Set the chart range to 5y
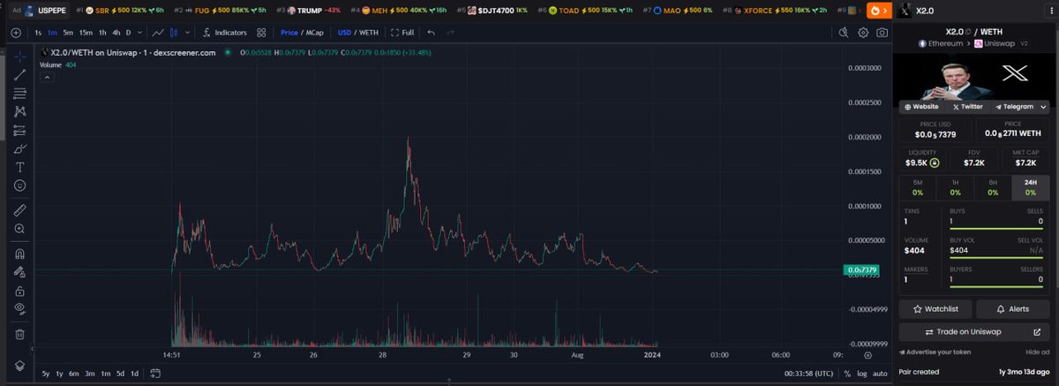This screenshot has width=1059, height=386. click(x=46, y=374)
